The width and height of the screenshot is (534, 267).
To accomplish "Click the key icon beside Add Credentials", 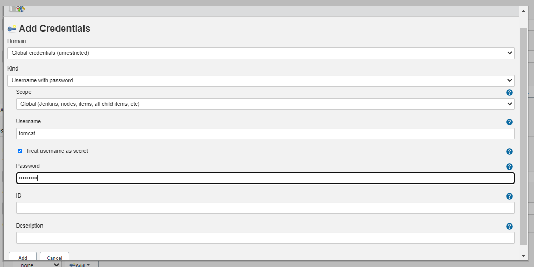I will pyautogui.click(x=12, y=29).
